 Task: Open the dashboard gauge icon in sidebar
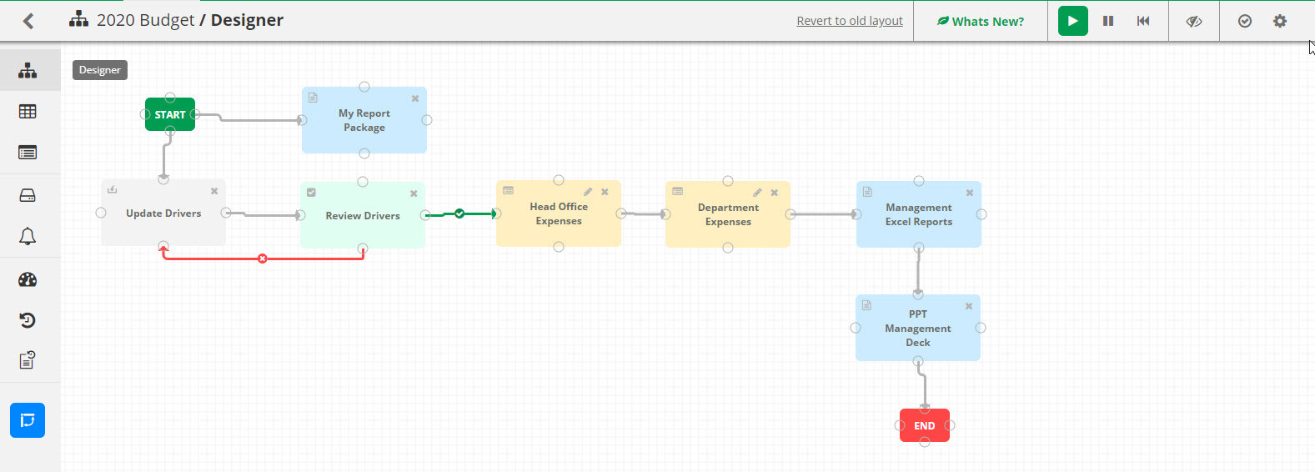coord(28,279)
